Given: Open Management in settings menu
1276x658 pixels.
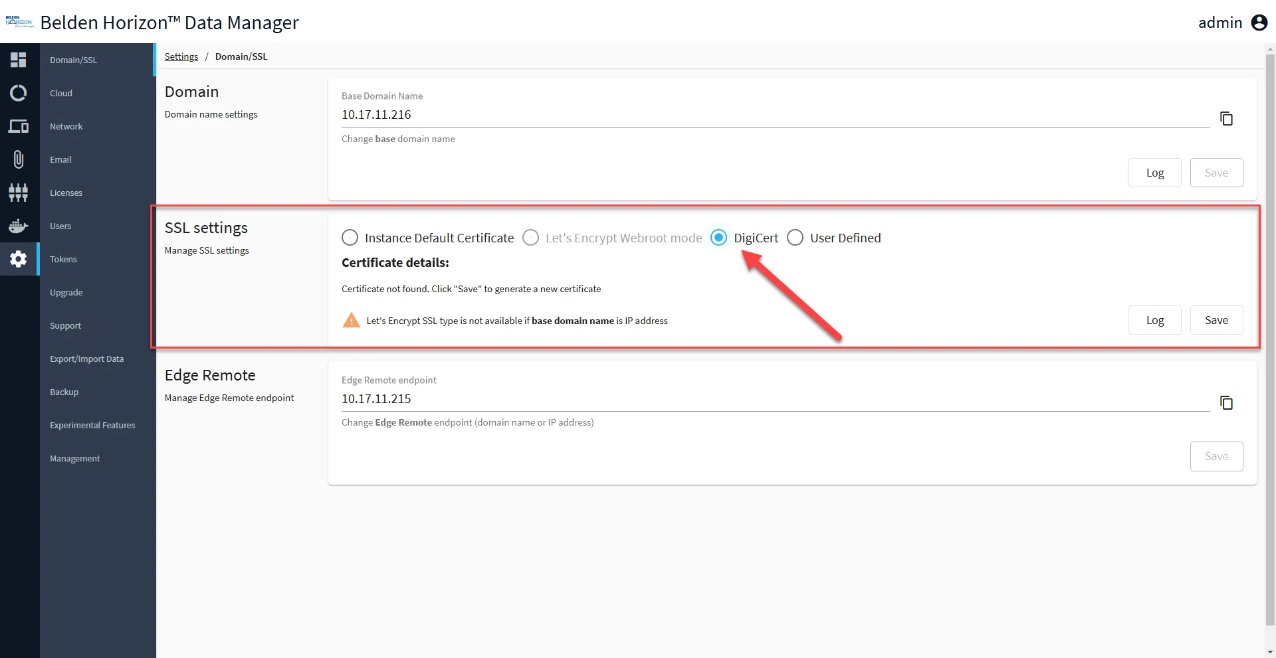Looking at the screenshot, I should click(98, 458).
